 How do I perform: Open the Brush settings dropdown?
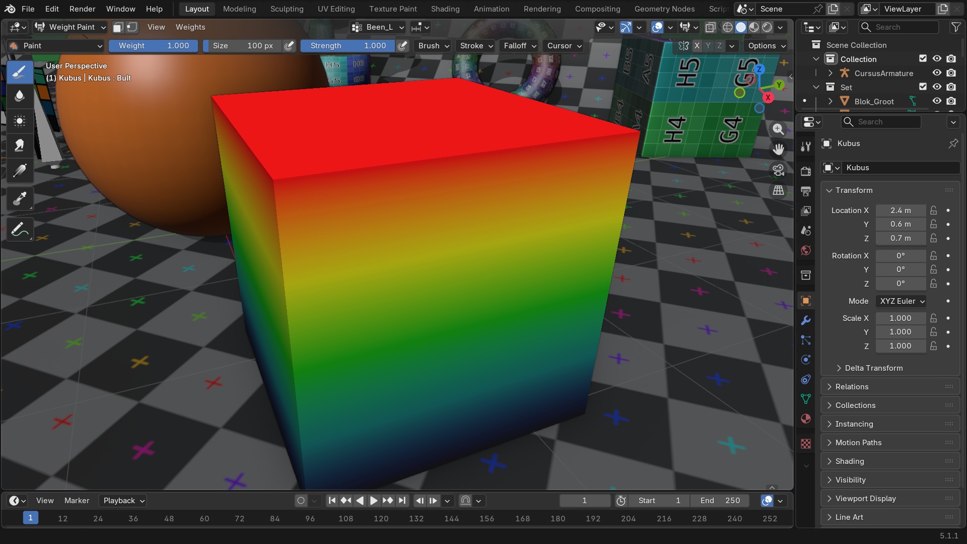pos(434,46)
